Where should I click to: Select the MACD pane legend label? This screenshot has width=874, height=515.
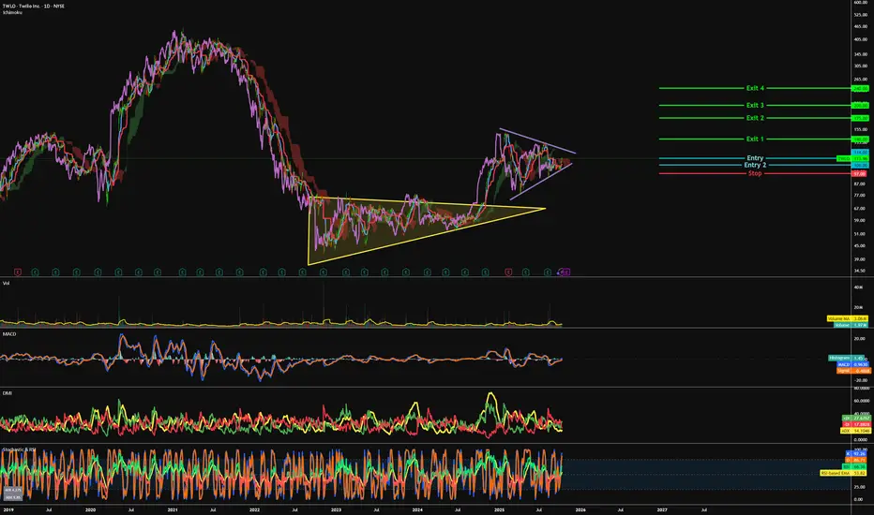click(x=9, y=334)
